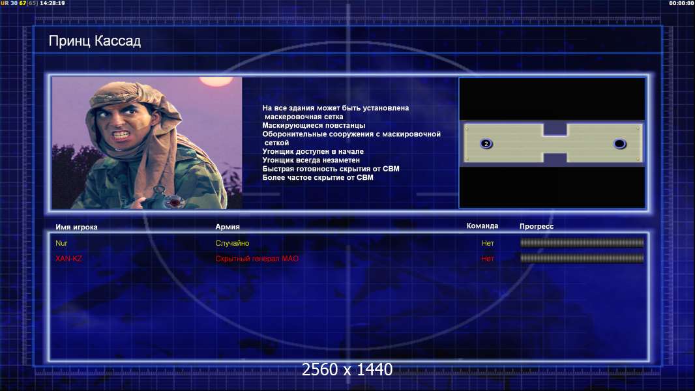Click the map preview thumbnail
The height and width of the screenshot is (391, 695).
click(x=552, y=143)
